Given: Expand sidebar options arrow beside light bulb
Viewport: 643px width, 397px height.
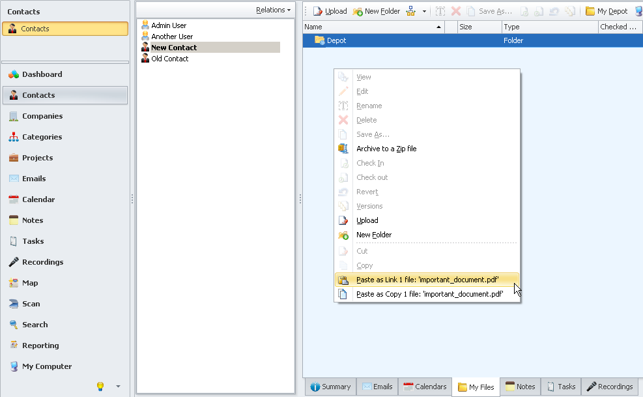Looking at the screenshot, I should [x=118, y=386].
